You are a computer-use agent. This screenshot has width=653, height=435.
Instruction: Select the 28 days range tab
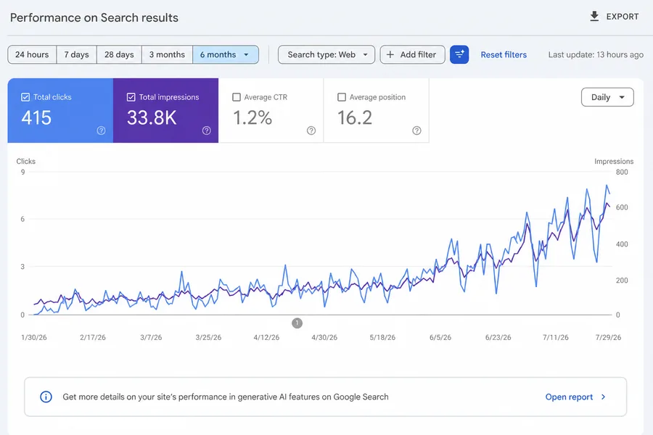point(119,54)
